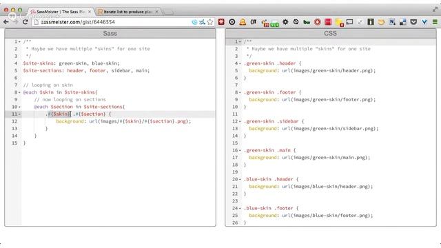Click the $site-sections variable line
Screen dimensions: 441x248
(86, 70)
